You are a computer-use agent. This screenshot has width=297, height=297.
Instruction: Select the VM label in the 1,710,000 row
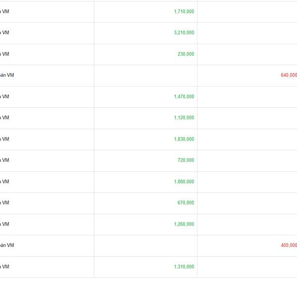4,11
